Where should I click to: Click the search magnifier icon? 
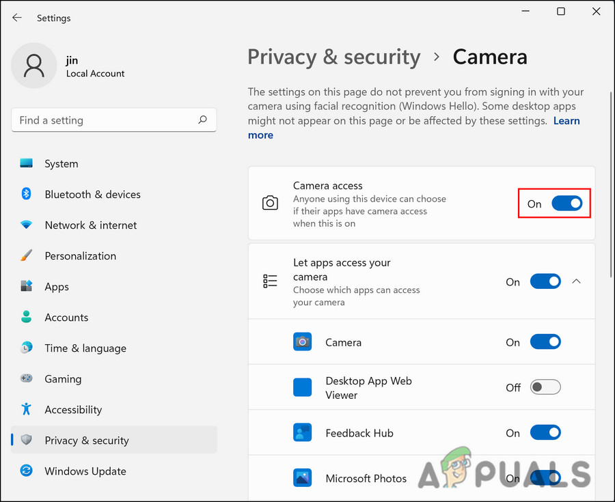coord(202,120)
